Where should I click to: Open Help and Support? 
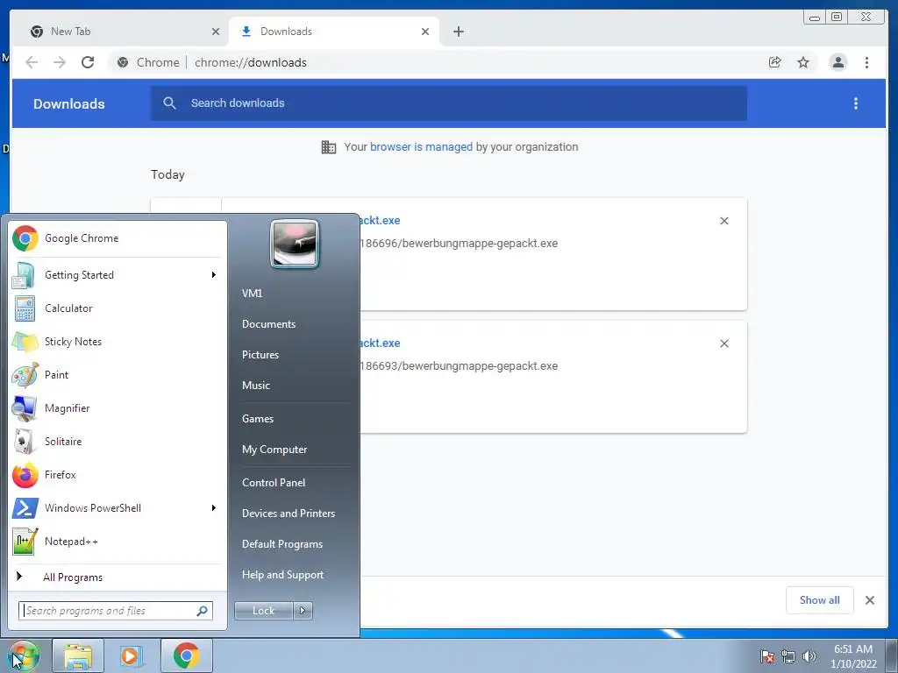click(283, 575)
